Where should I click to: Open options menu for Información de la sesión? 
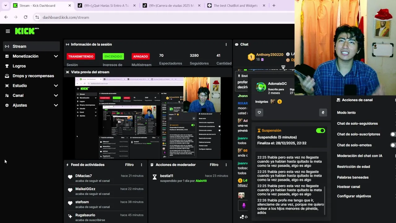(226, 45)
